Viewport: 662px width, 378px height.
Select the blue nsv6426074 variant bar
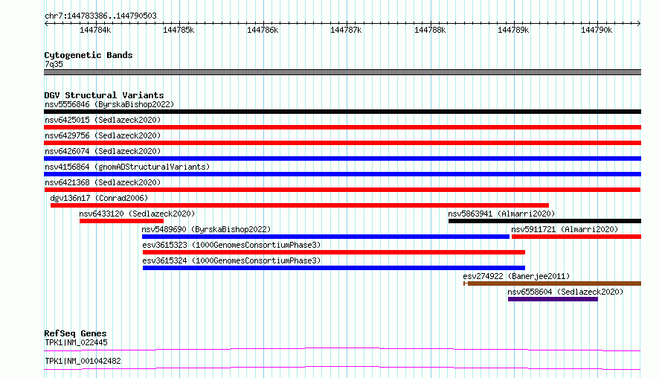pos(342,158)
